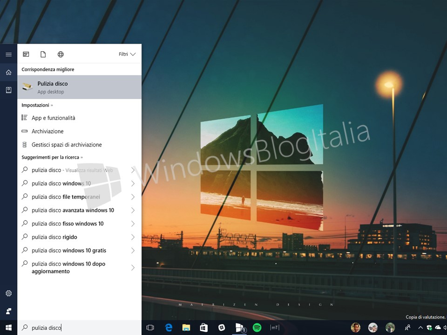Click the search box containing 'pulizia disco'
This screenshot has height=335, width=447.
point(79,328)
